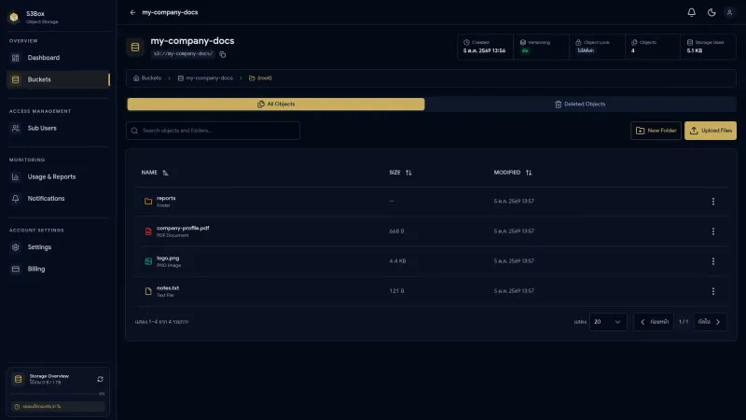Click the reports folder icon

148,202
